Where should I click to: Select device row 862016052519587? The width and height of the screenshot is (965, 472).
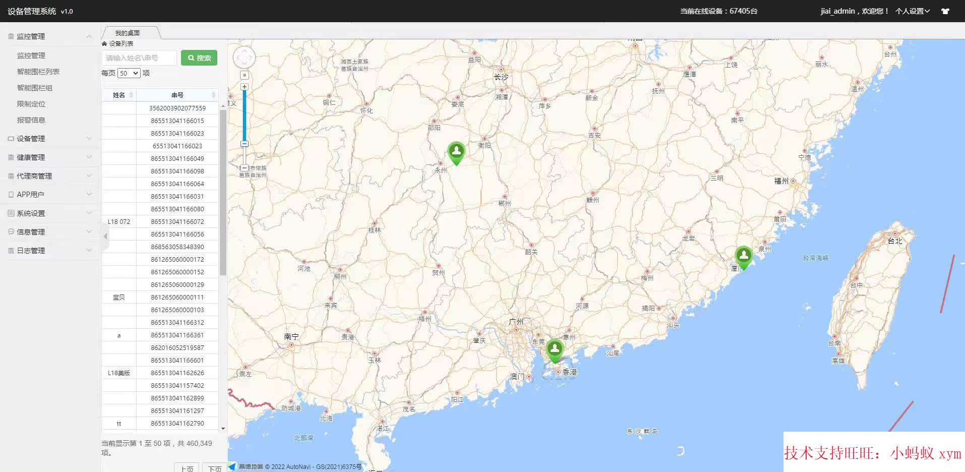(x=160, y=347)
